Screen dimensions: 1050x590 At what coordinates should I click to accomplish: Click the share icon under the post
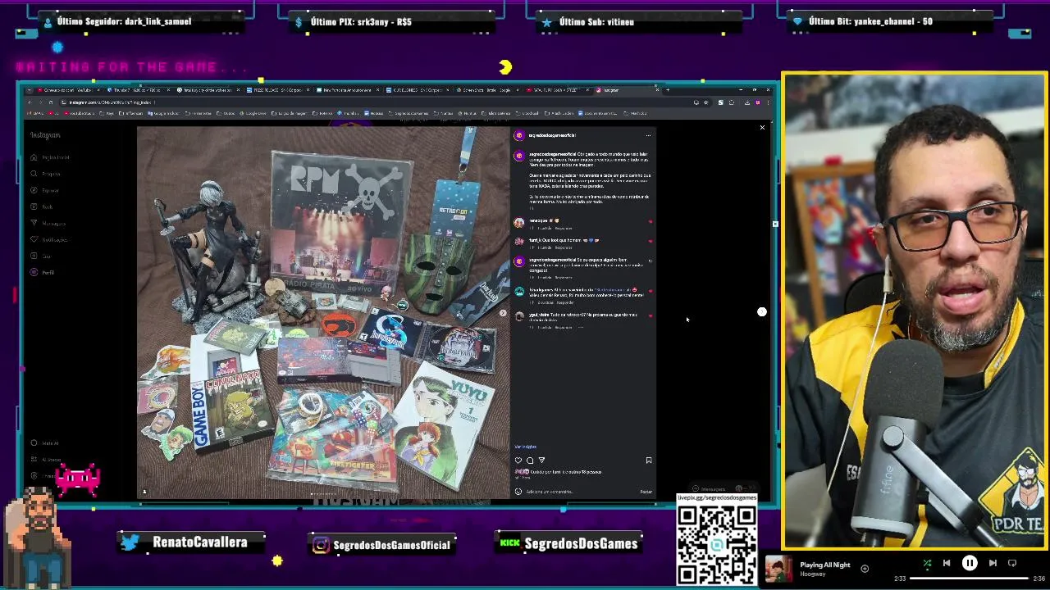541,461
